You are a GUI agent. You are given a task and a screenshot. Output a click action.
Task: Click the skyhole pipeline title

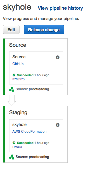pyautogui.click(x=17, y=7)
